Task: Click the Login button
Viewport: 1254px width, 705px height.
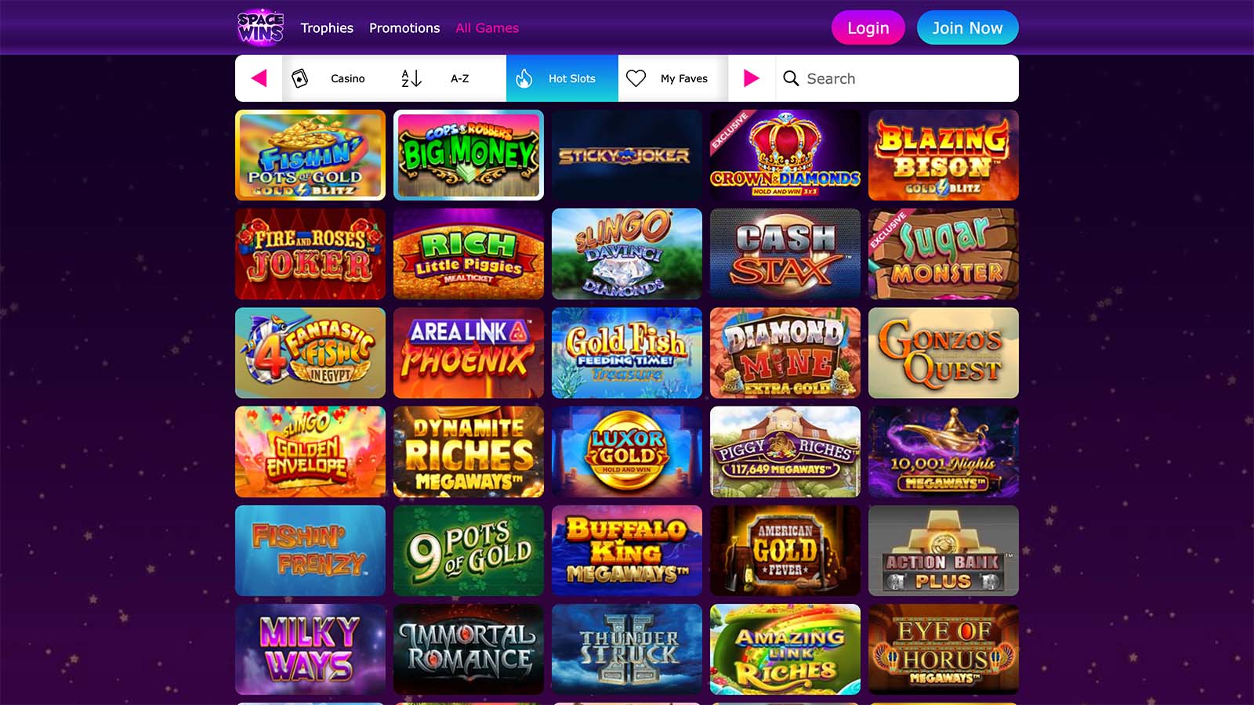Action: (x=868, y=28)
